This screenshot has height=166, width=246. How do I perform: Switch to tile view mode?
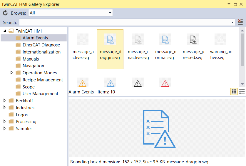click(234, 91)
